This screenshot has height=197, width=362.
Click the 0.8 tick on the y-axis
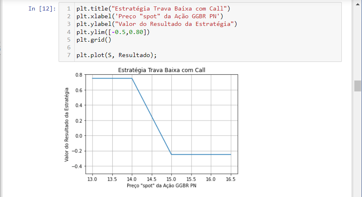coord(79,75)
